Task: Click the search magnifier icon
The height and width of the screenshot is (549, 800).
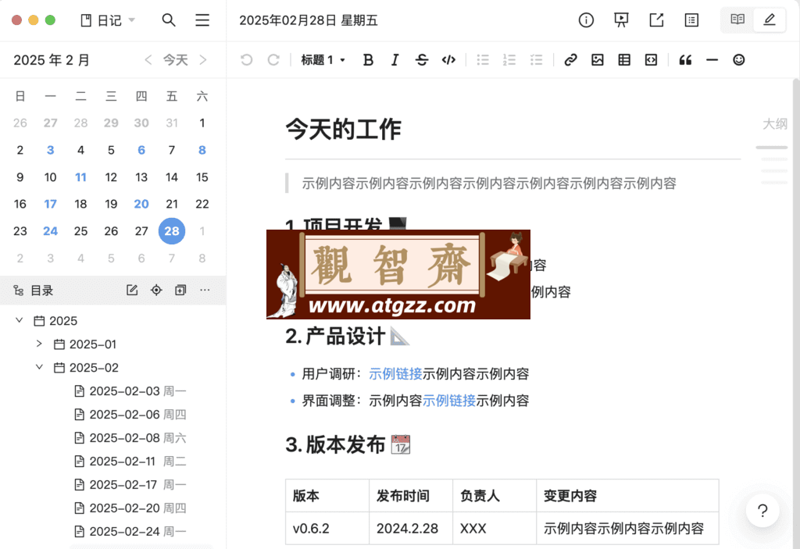Action: (169, 20)
